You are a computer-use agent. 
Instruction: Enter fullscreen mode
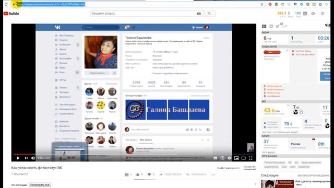pos(250,158)
